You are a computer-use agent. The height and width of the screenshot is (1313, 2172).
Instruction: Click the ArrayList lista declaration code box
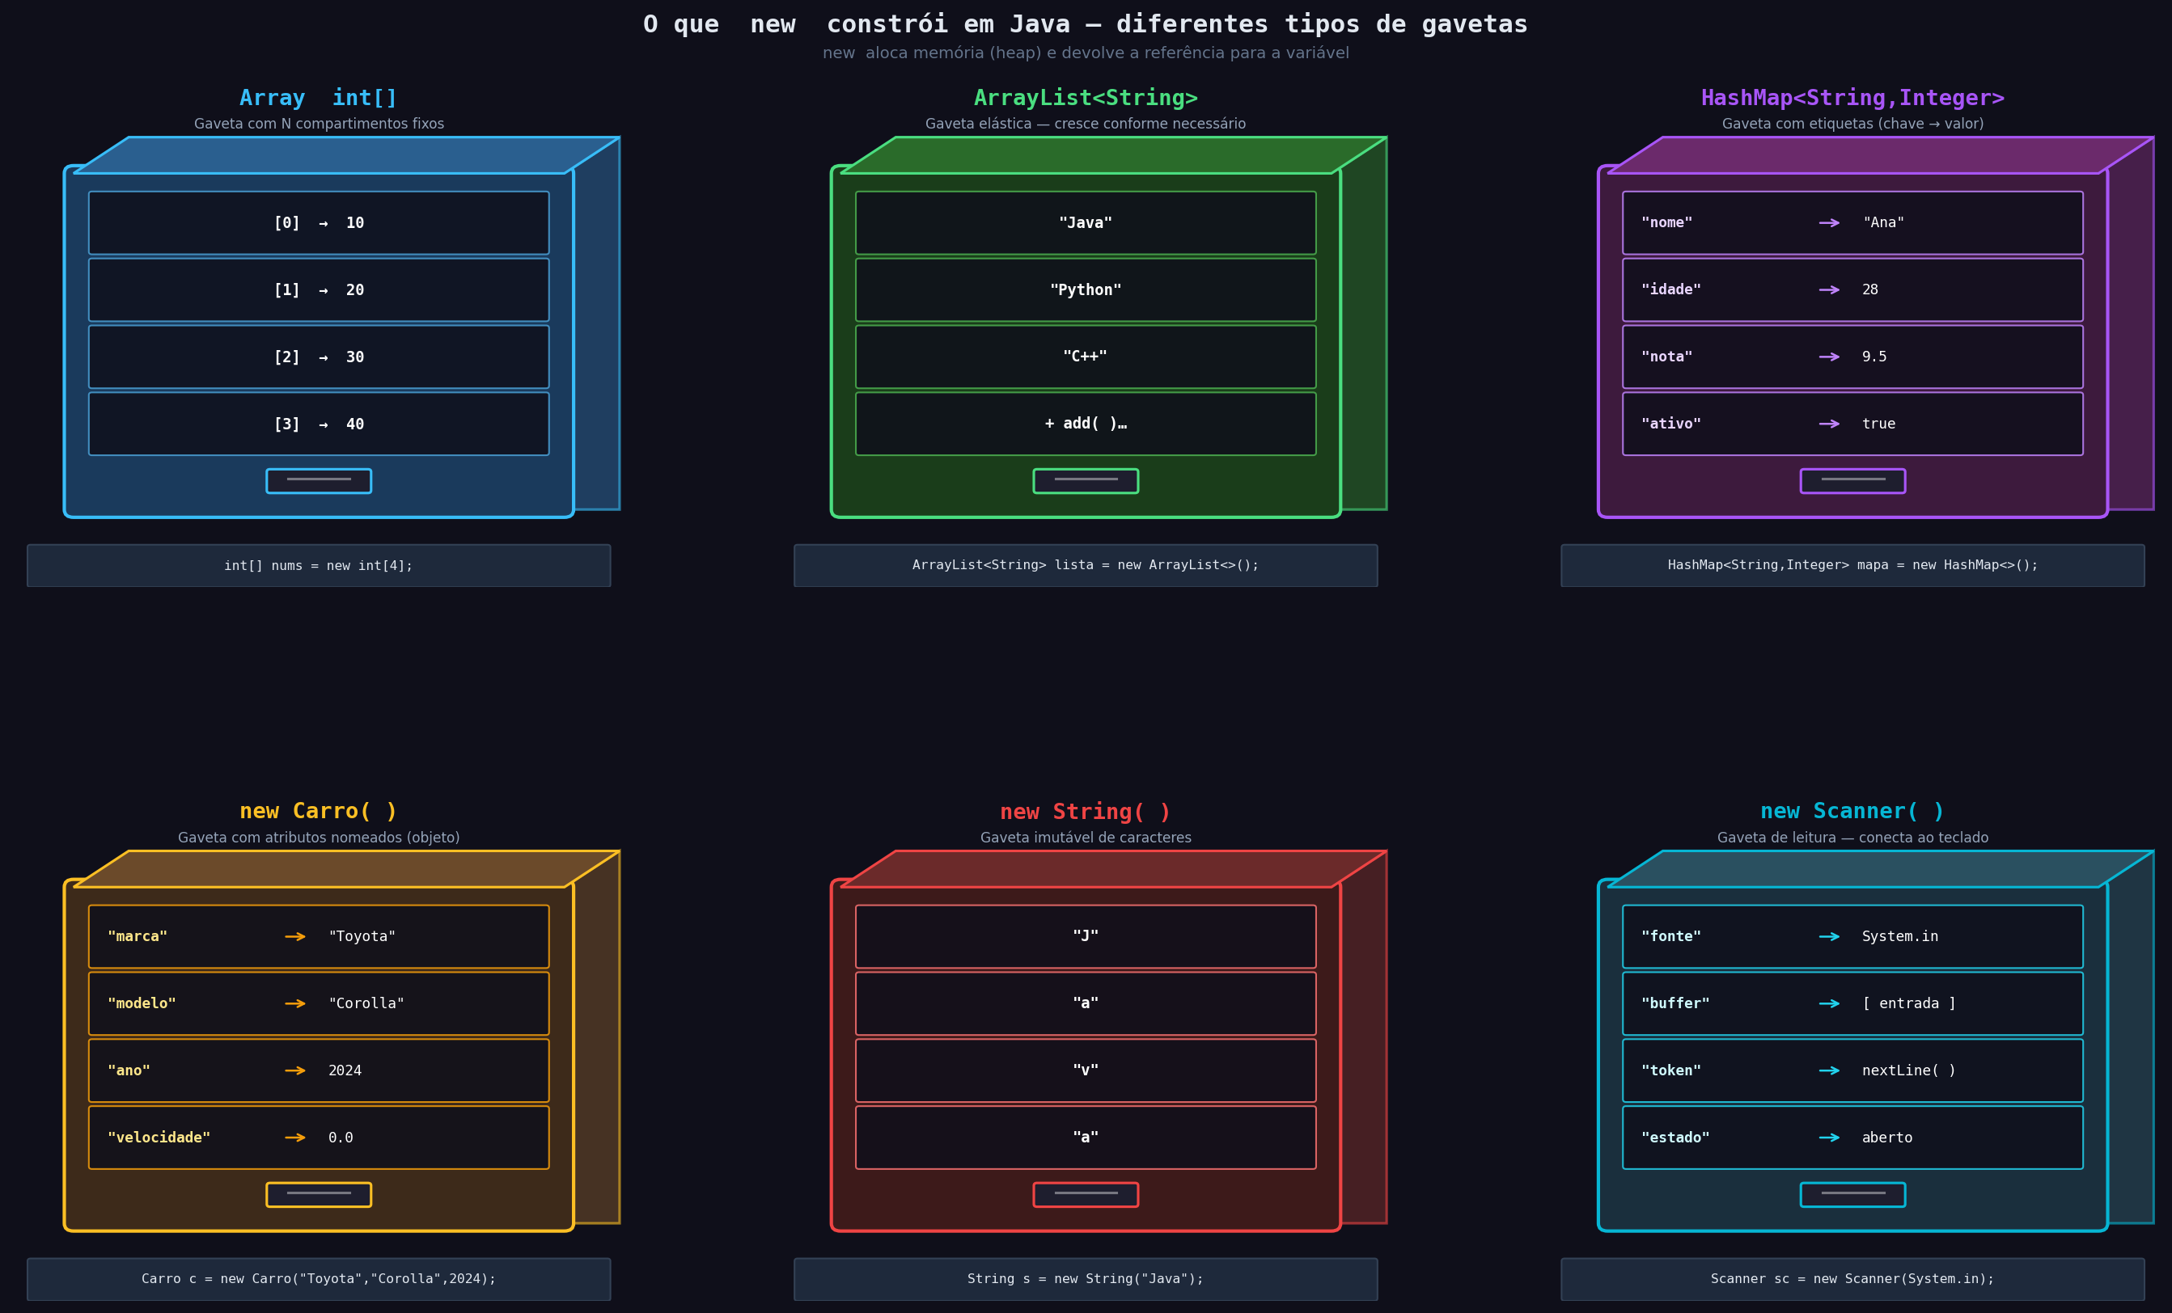[x=1085, y=566]
